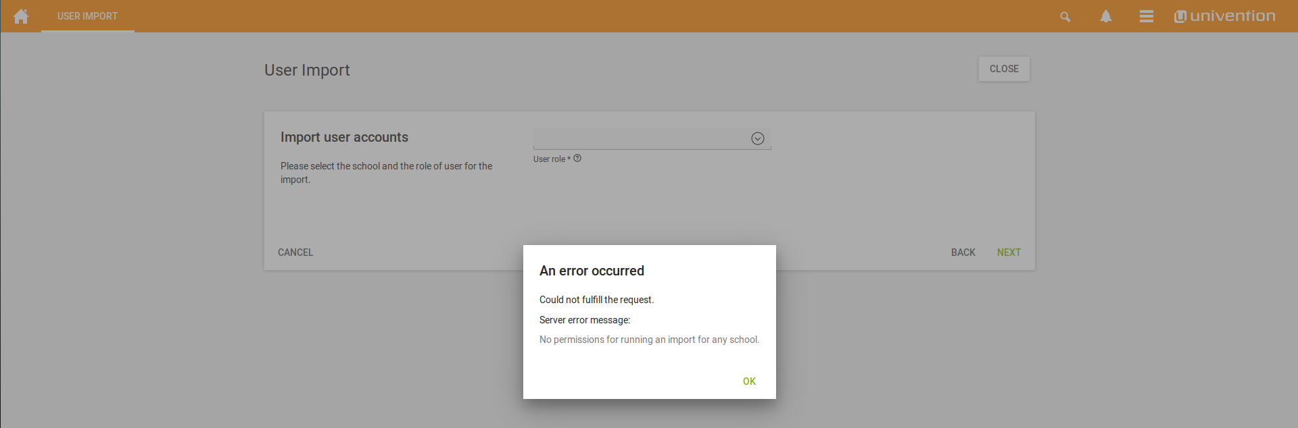Open notifications bell
Viewport: 1298px width, 428px height.
1105,17
